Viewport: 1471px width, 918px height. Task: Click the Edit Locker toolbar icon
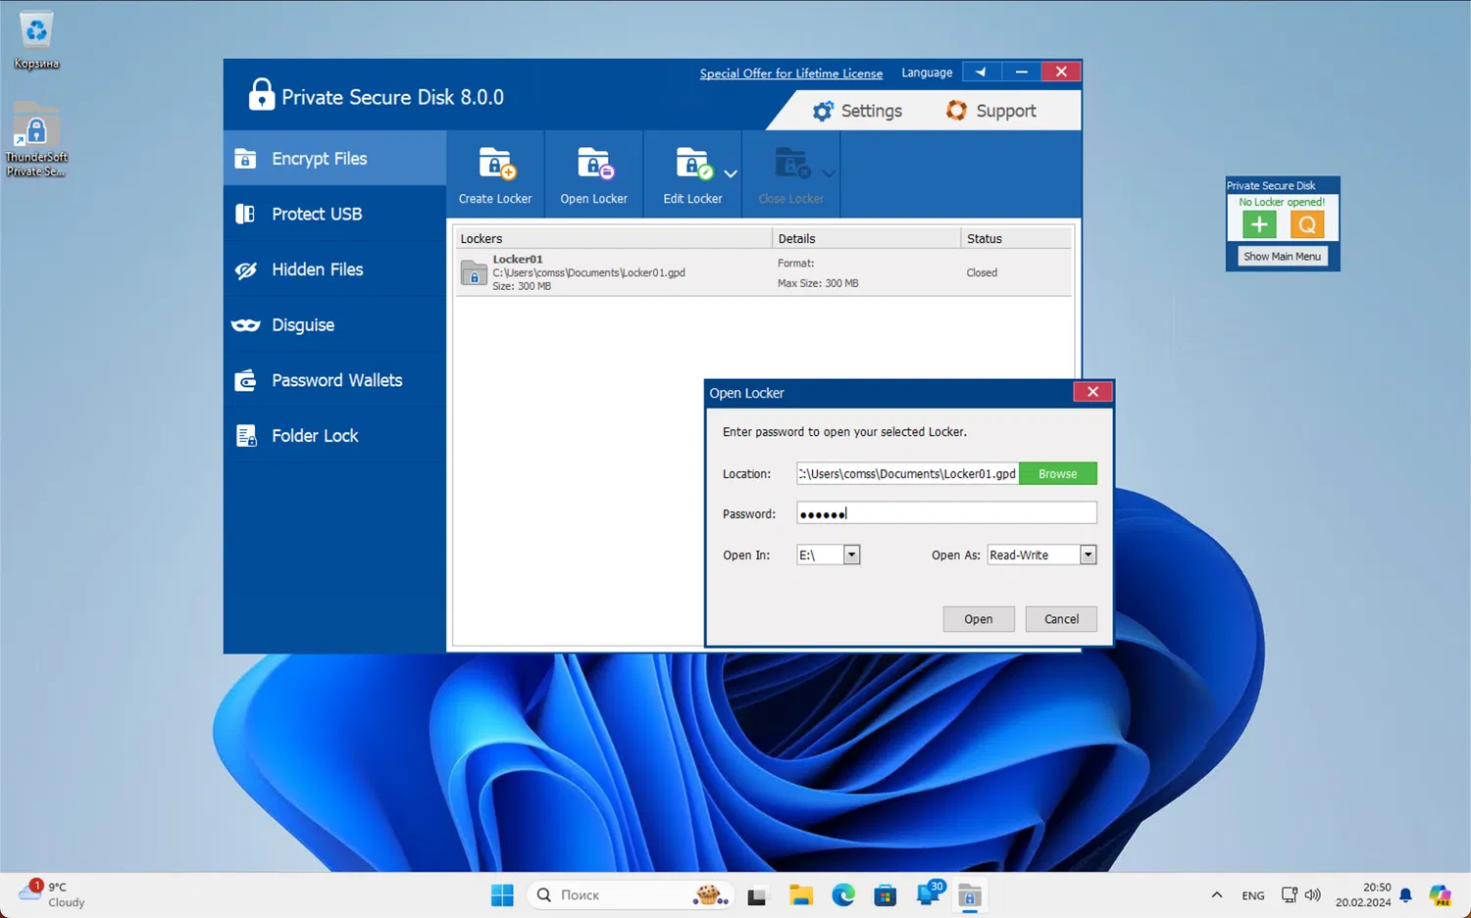pos(692,166)
